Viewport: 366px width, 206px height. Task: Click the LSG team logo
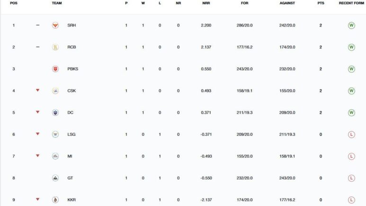(55, 134)
